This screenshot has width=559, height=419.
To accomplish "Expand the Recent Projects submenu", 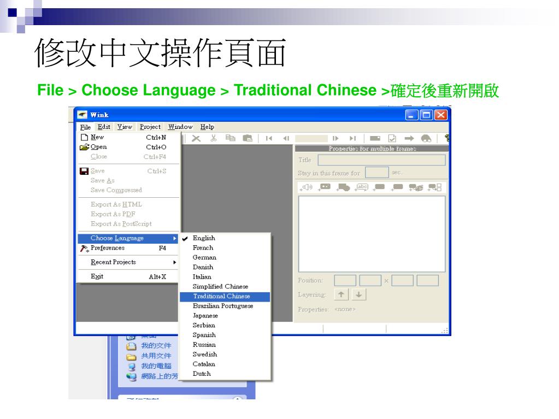I will coord(127,262).
